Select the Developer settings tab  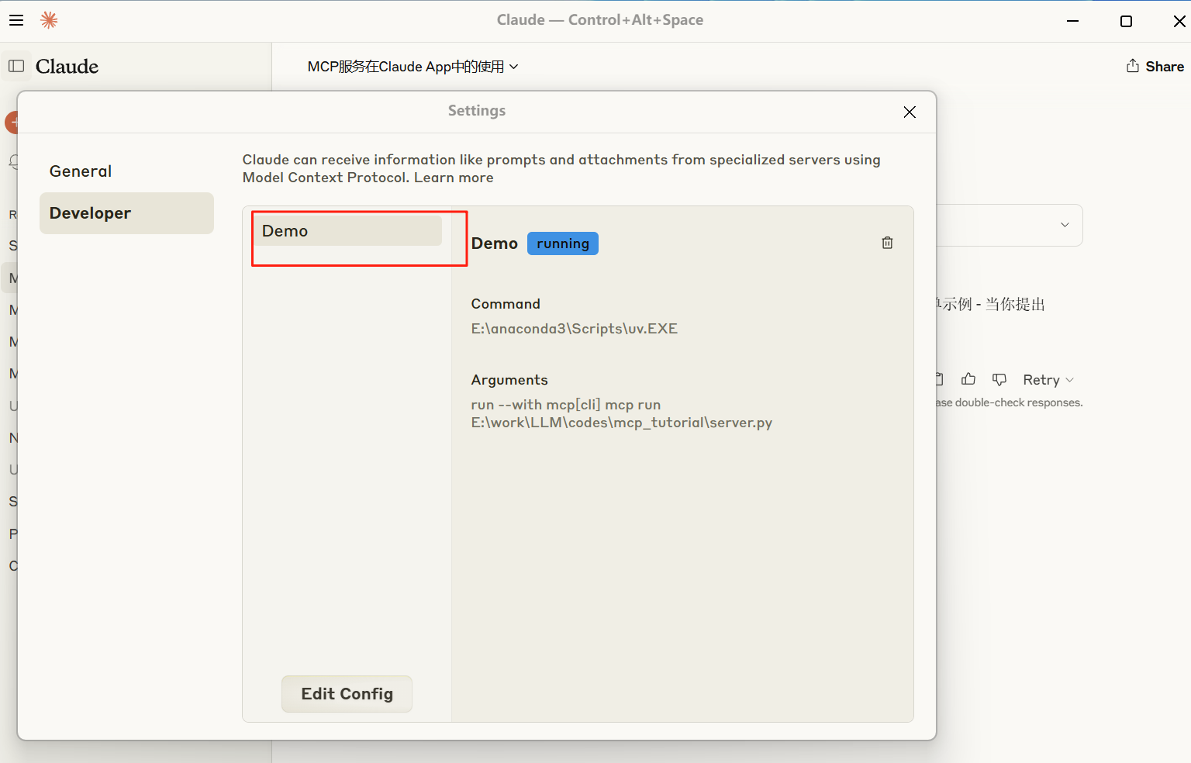(126, 213)
